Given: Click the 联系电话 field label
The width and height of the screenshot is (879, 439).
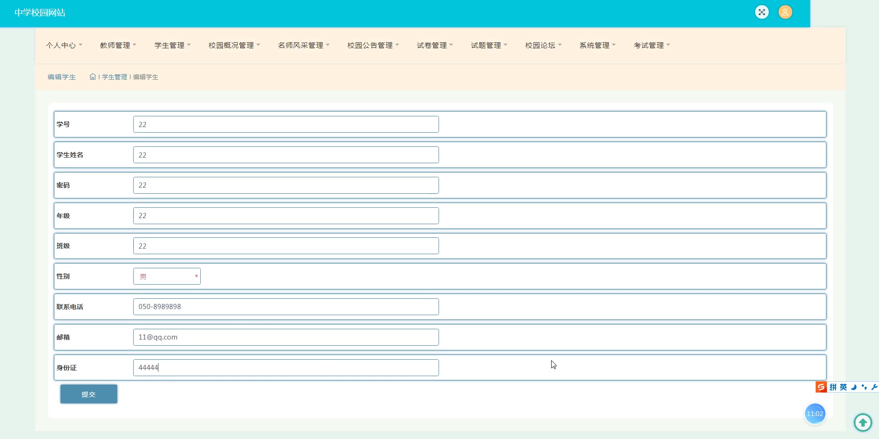Looking at the screenshot, I should pos(70,307).
